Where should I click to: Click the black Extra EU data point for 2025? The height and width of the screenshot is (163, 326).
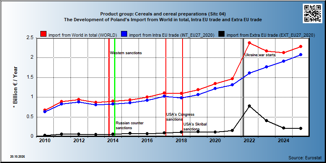pyautogui.click(x=301, y=128)
